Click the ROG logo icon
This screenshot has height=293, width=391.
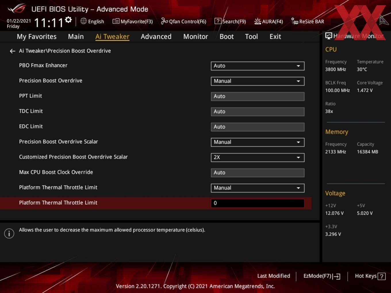[17, 9]
